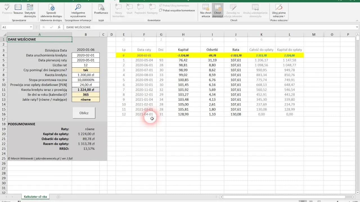360x202 pixels.
Task: Click the Przetłumacz translate icon
Action: click(101, 9)
